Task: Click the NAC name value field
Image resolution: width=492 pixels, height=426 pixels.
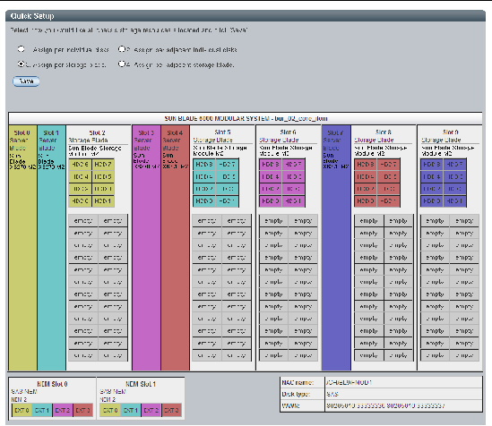Action: [403, 382]
